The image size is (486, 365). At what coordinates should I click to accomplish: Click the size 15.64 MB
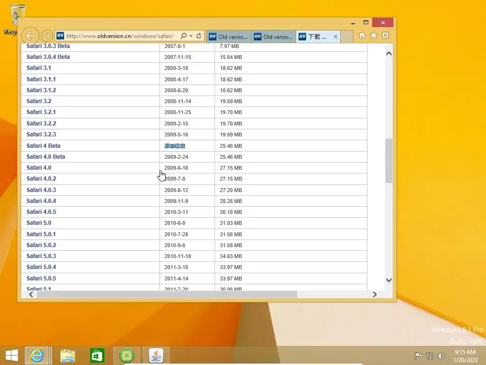tap(231, 57)
